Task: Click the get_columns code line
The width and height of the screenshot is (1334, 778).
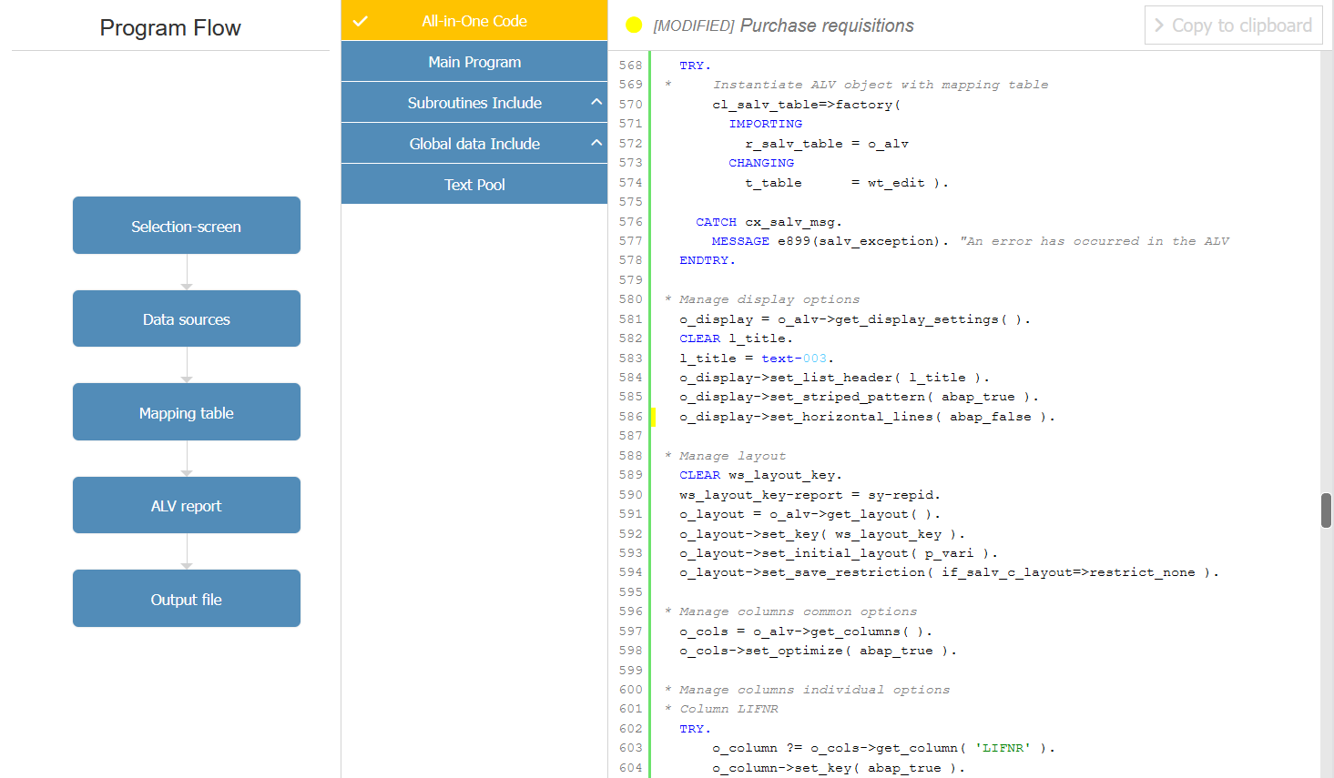Action: tap(805, 631)
